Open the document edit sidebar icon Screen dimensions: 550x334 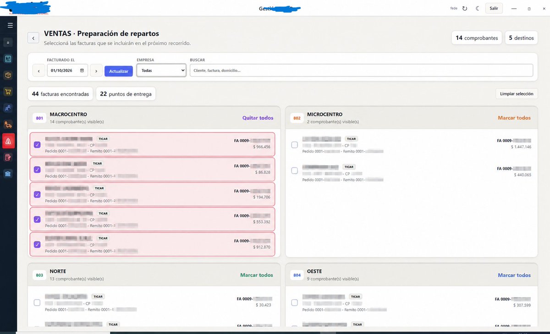(8, 157)
